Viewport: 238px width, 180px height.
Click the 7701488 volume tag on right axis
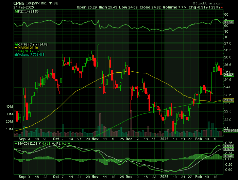pos(230,130)
